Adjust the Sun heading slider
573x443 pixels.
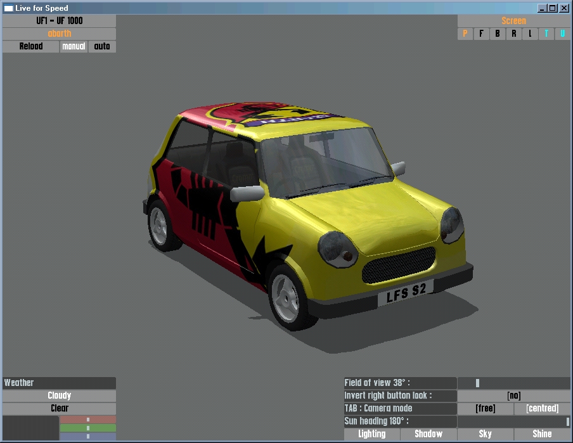point(513,421)
